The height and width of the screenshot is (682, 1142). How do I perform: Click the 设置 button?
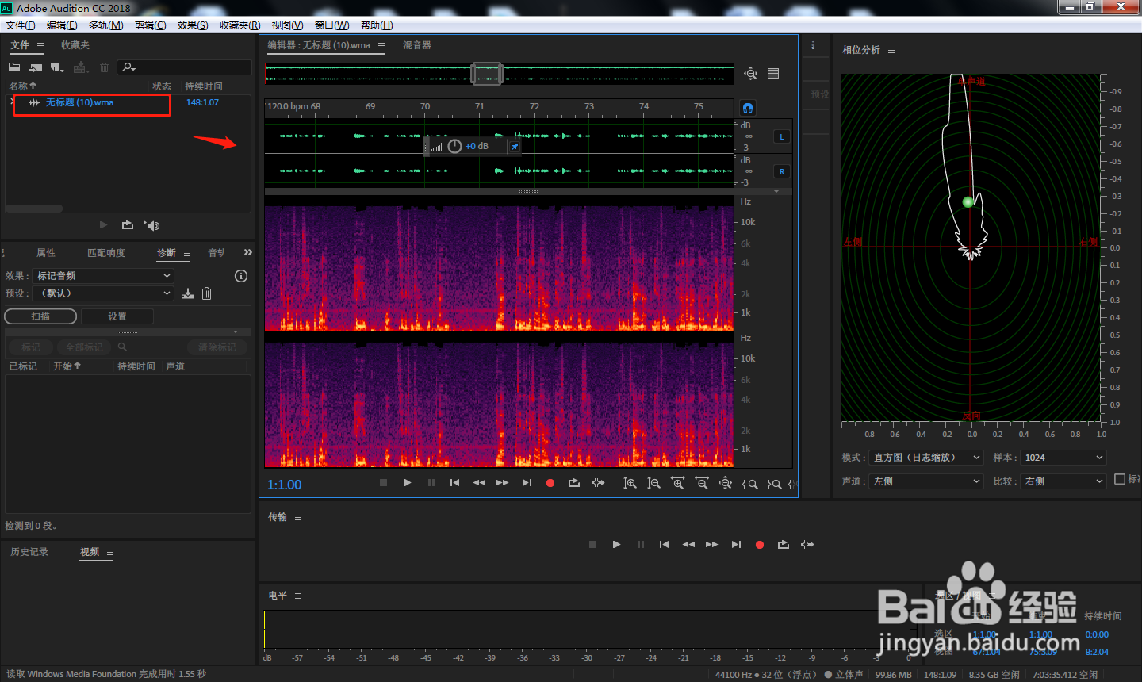pos(117,316)
